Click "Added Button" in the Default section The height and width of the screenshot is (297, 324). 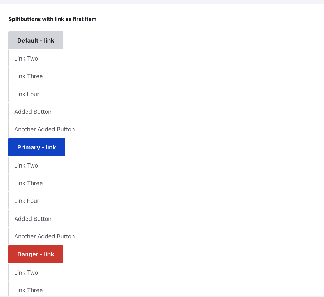[33, 112]
